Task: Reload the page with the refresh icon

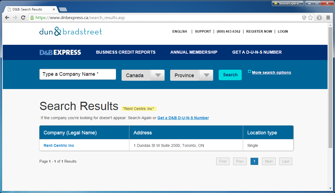Action: (x=23, y=17)
